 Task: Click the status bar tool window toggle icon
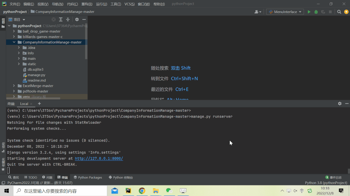click(x=3, y=183)
